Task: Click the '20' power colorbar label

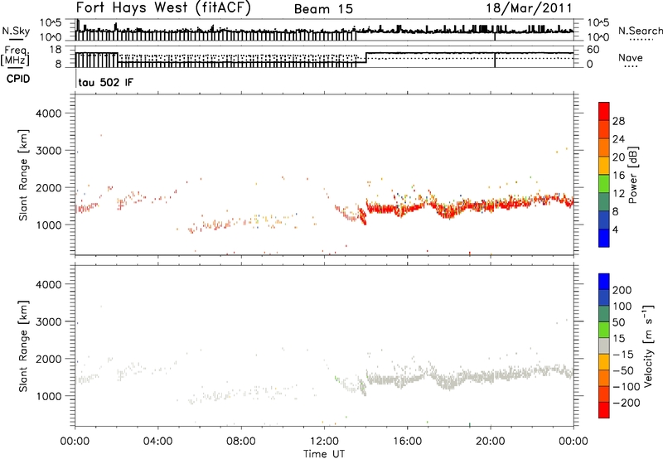Action: (618, 157)
